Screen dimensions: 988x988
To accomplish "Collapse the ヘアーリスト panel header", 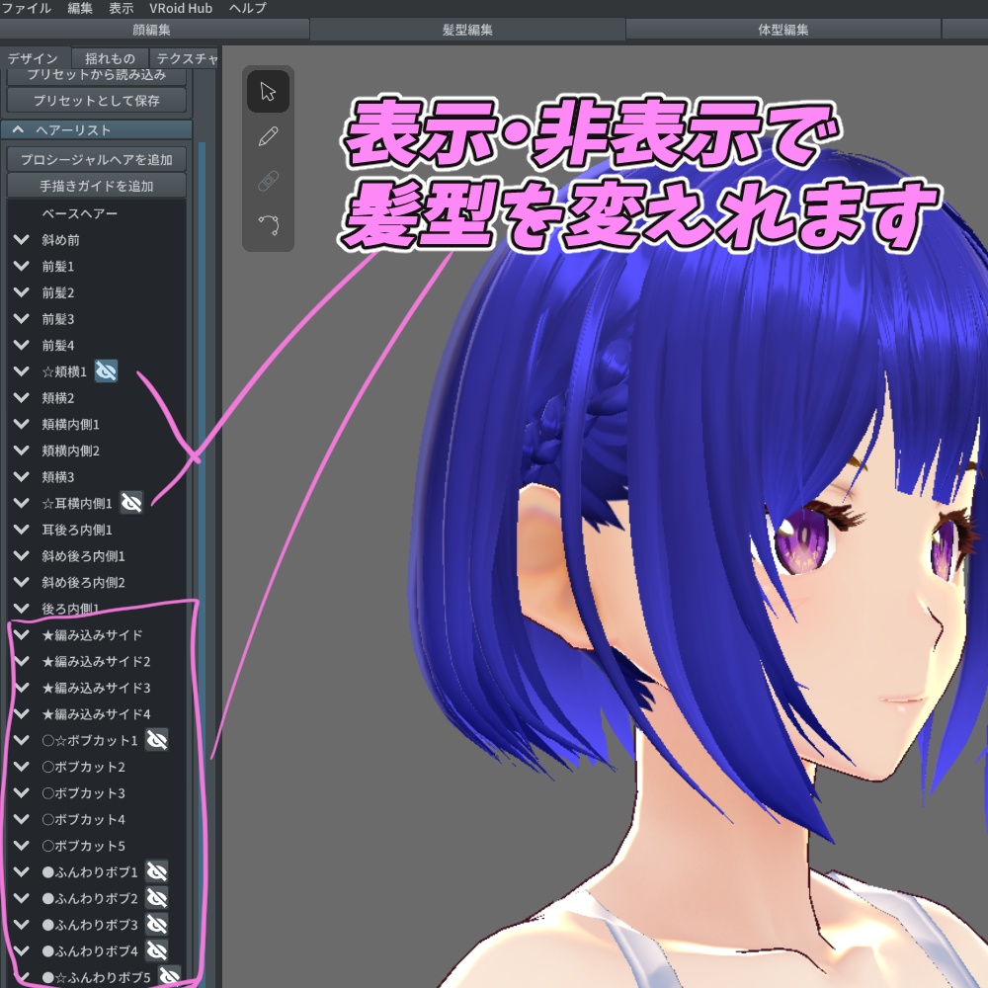I will tap(18, 129).
